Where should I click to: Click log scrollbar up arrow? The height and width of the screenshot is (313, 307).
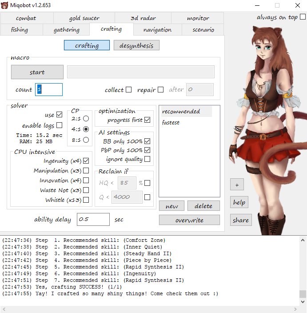[303, 240]
